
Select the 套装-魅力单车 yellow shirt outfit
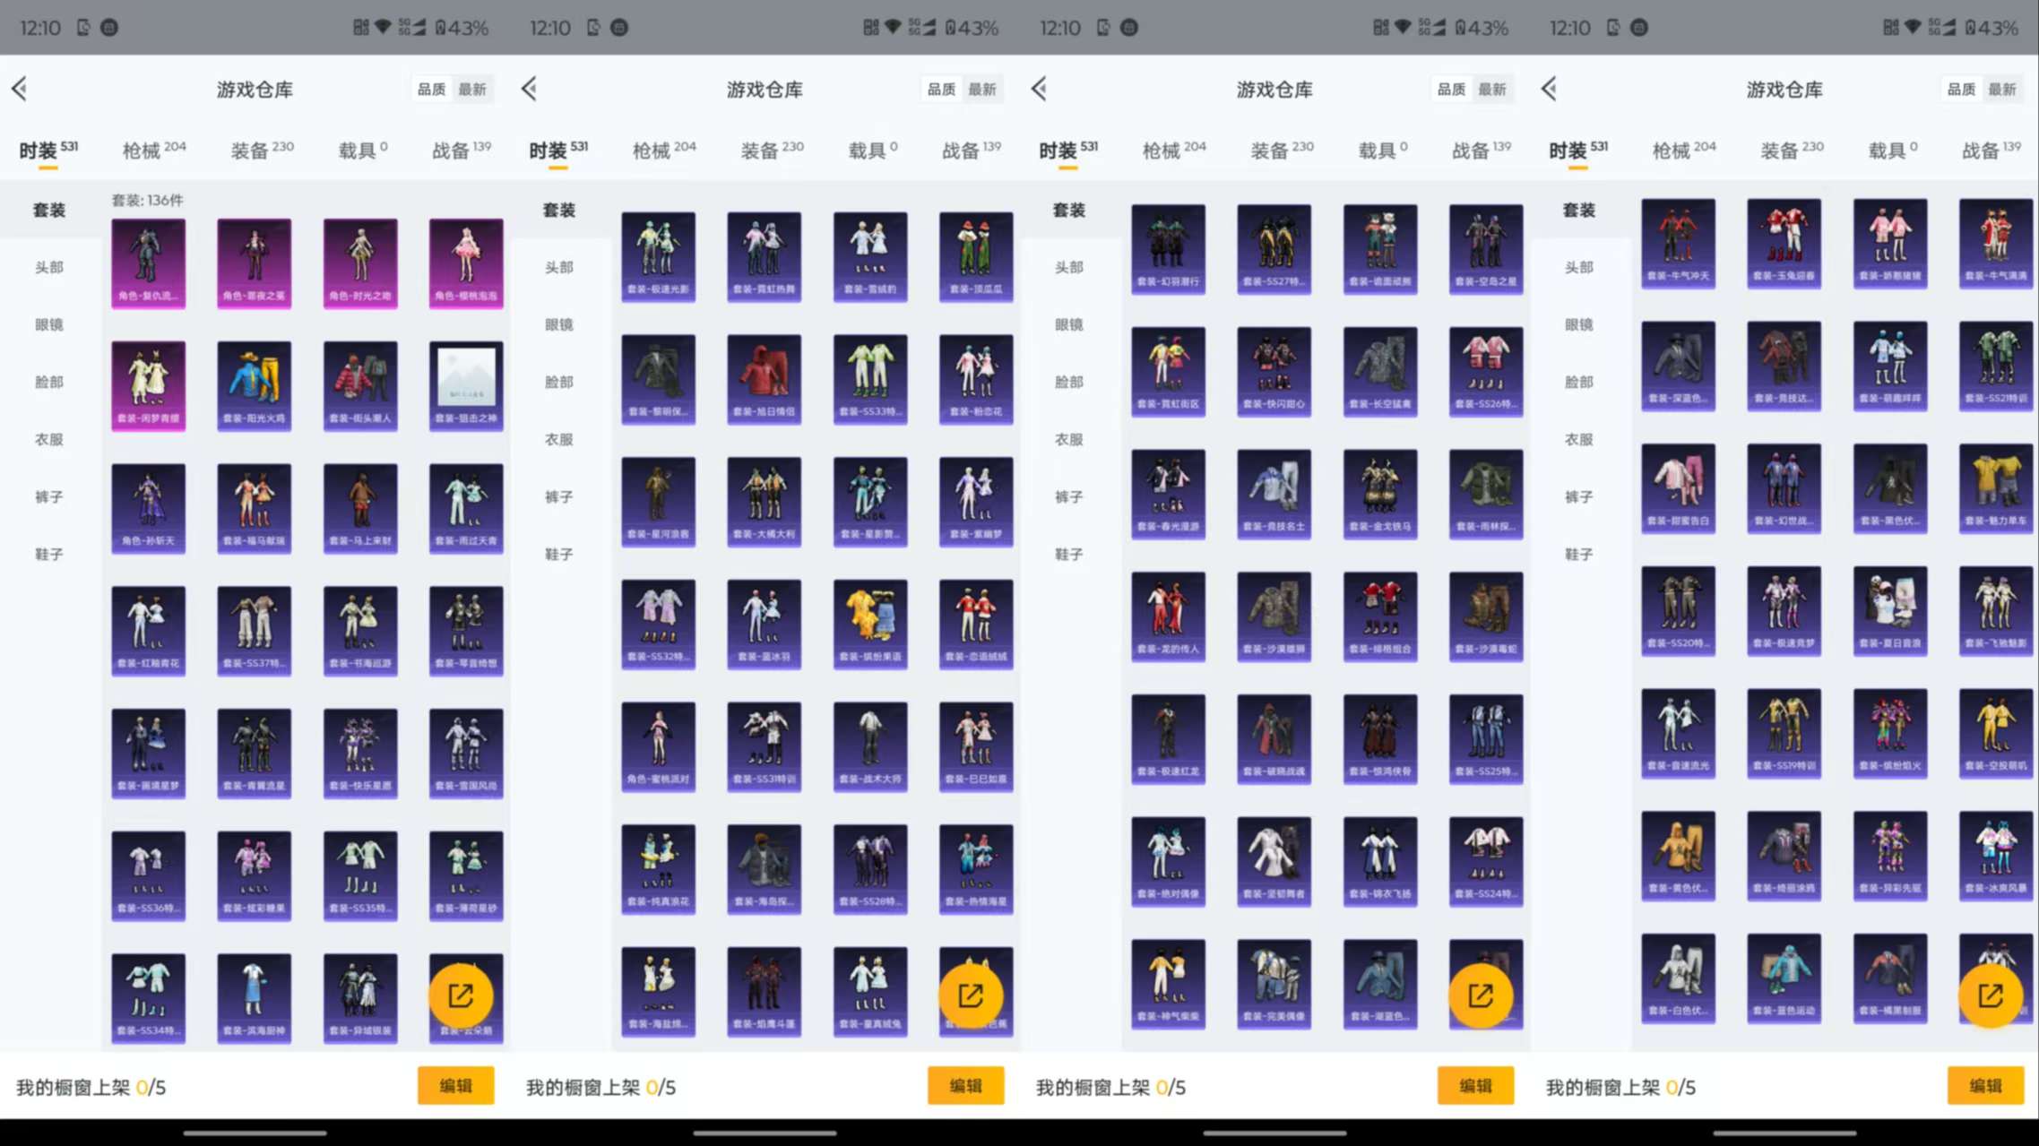coord(1996,487)
